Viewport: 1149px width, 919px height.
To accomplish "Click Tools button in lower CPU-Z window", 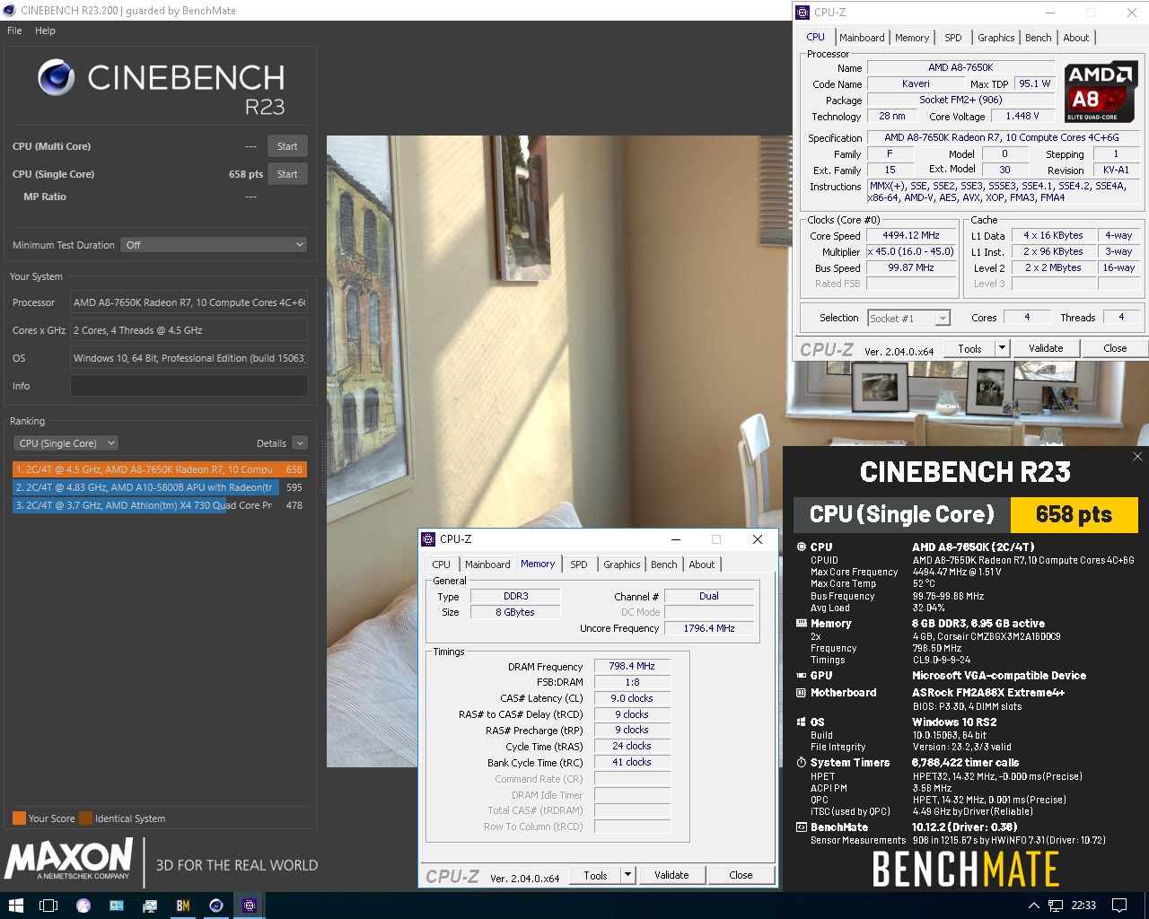I will pos(595,875).
